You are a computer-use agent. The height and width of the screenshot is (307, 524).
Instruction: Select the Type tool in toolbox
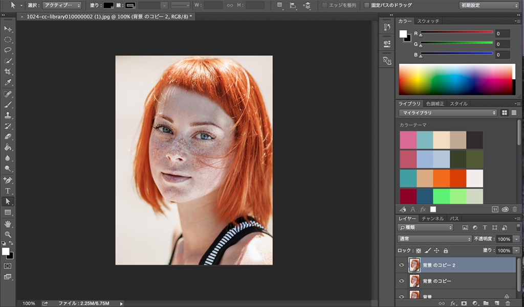[x=8, y=191]
